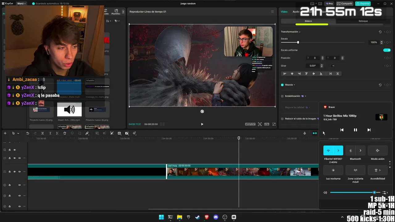Image resolution: width=395 pixels, height=222 pixels.
Task: Collapse the Transformación section
Action: 300,32
